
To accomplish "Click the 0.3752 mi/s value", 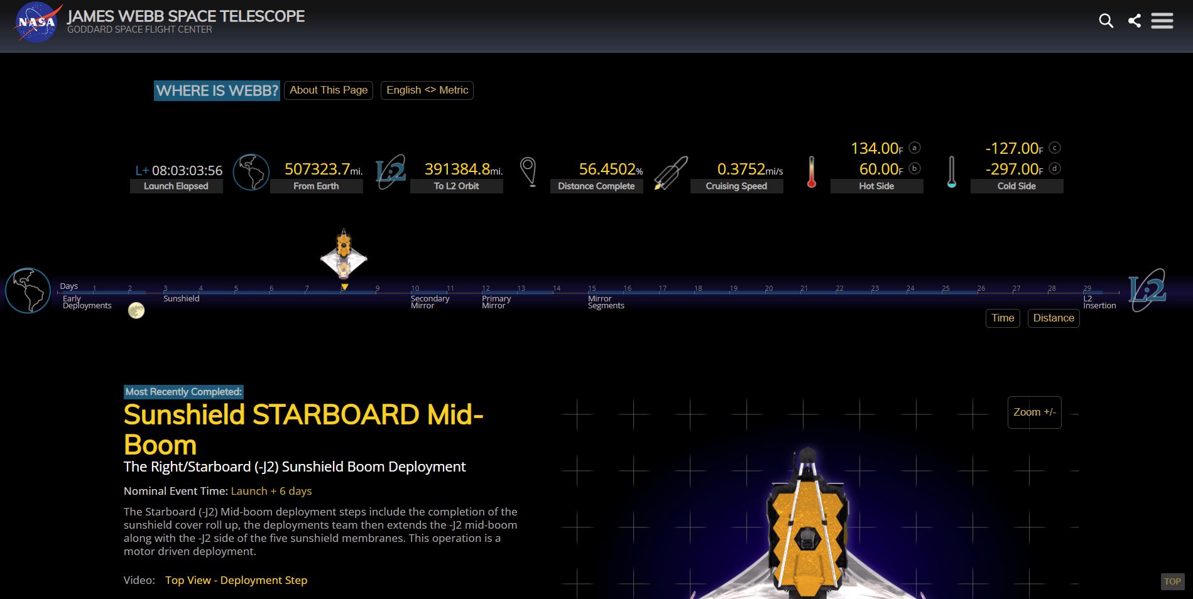I will click(x=750, y=169).
